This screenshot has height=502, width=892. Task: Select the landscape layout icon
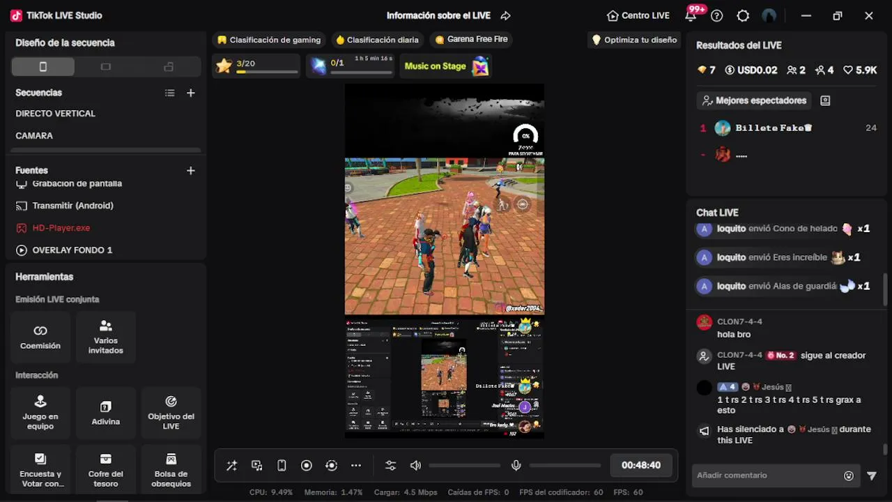click(106, 67)
